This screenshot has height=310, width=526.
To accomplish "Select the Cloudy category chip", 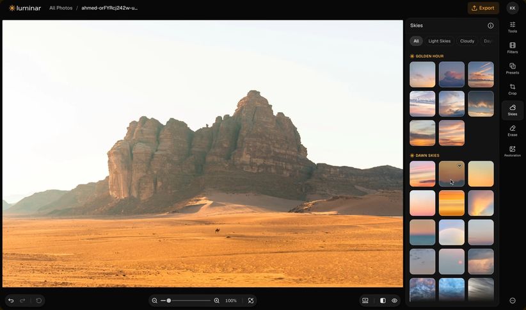I will click(467, 41).
